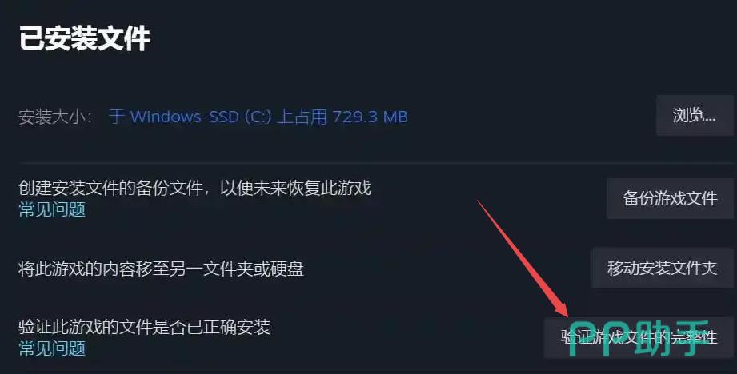Select the 移动安装文件夹 button
The image size is (737, 374).
(x=662, y=268)
